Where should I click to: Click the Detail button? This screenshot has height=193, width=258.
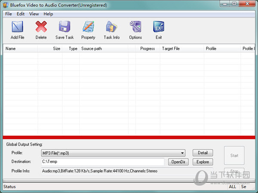pyautogui.click(x=203, y=153)
